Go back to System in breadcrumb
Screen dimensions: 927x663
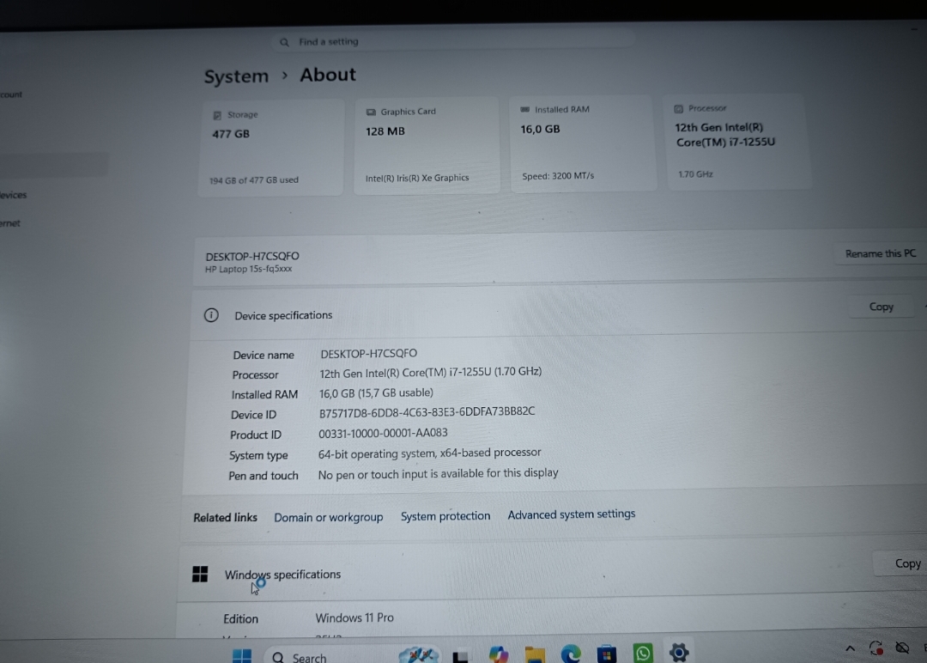(236, 76)
